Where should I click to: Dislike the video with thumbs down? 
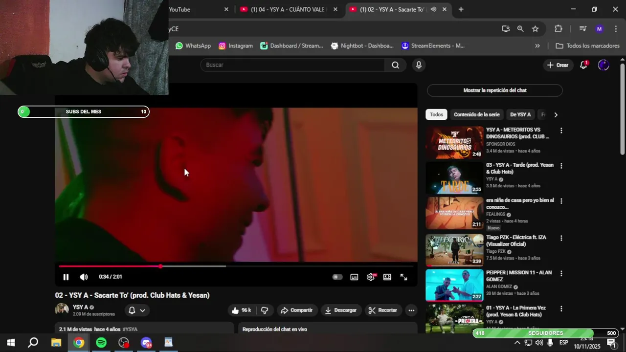(265, 310)
